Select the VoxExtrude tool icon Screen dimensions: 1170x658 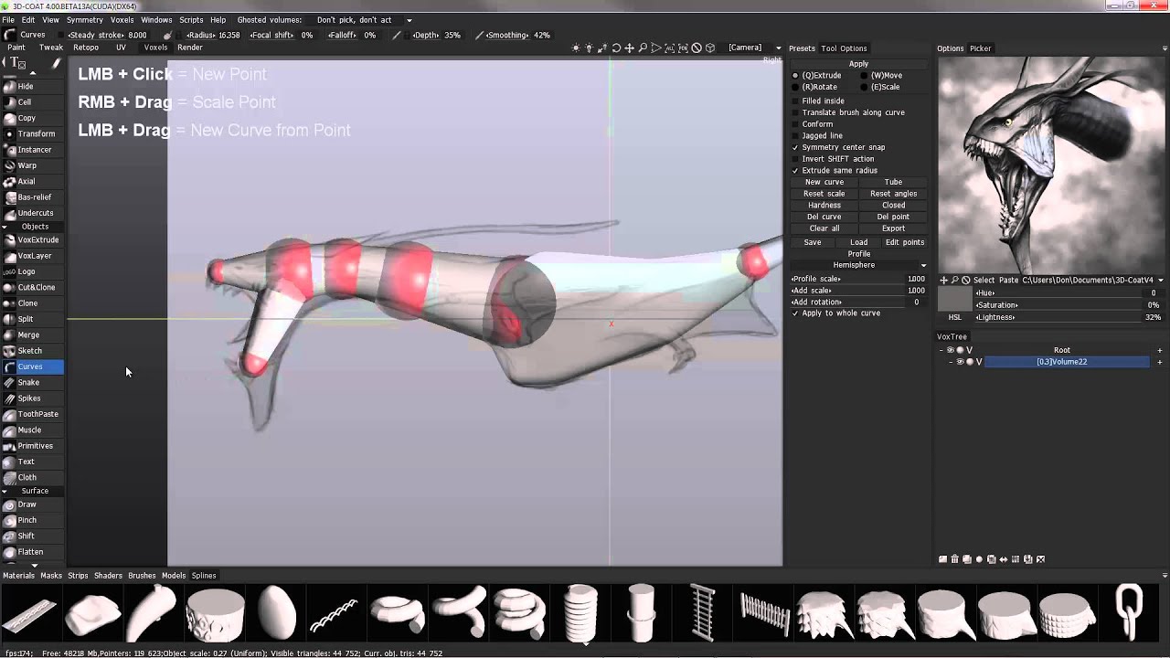9,240
